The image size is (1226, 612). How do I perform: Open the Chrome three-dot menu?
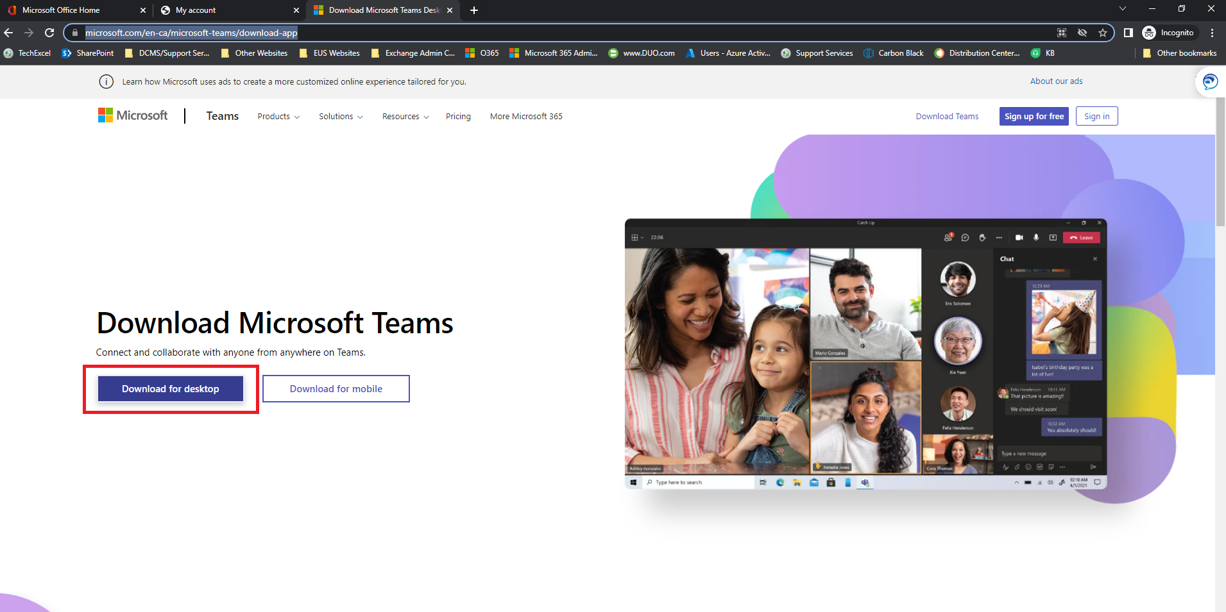[x=1212, y=33]
